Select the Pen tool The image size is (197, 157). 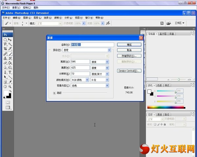coord(5,72)
